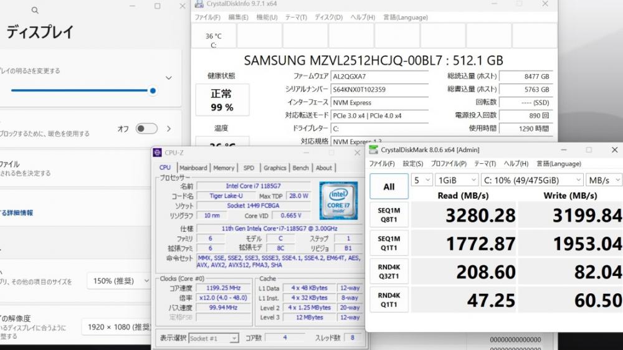Click the firmware field AL2QGXA7
623x350 pixels.
point(379,76)
